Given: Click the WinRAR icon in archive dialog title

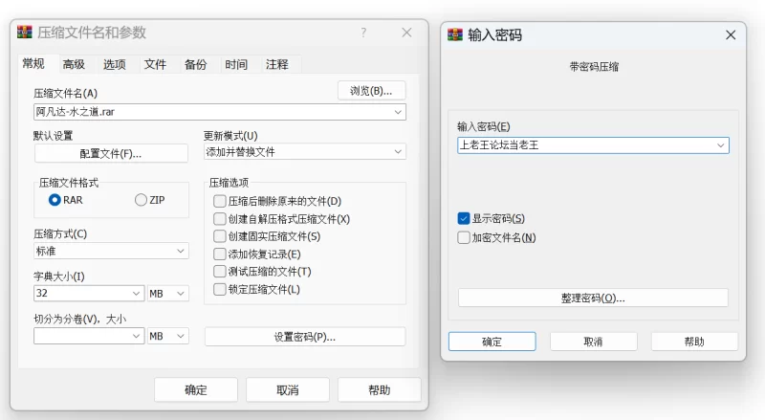Looking at the screenshot, I should point(26,33).
